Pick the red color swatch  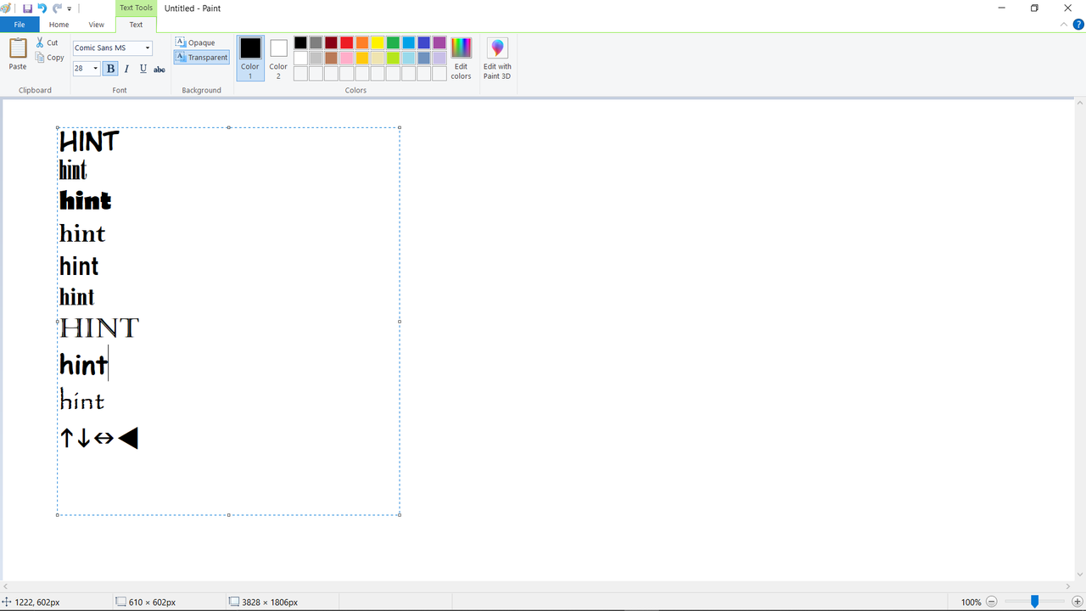click(x=346, y=42)
